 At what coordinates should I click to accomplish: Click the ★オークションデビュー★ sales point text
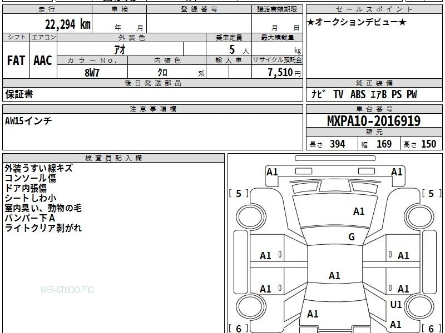point(357,22)
